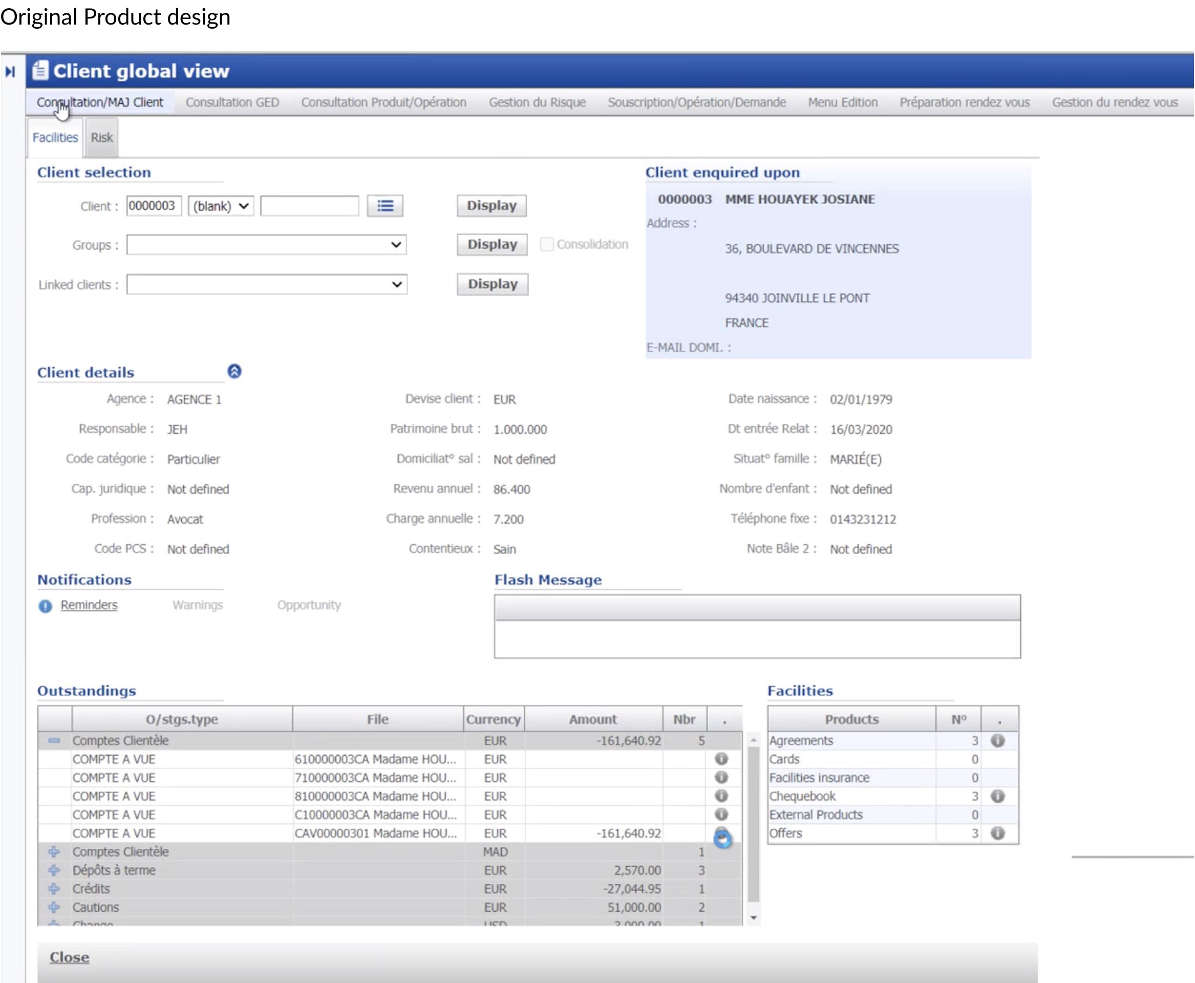The image size is (1195, 983).
Task: Click Display button for Linked clients
Action: (x=493, y=284)
